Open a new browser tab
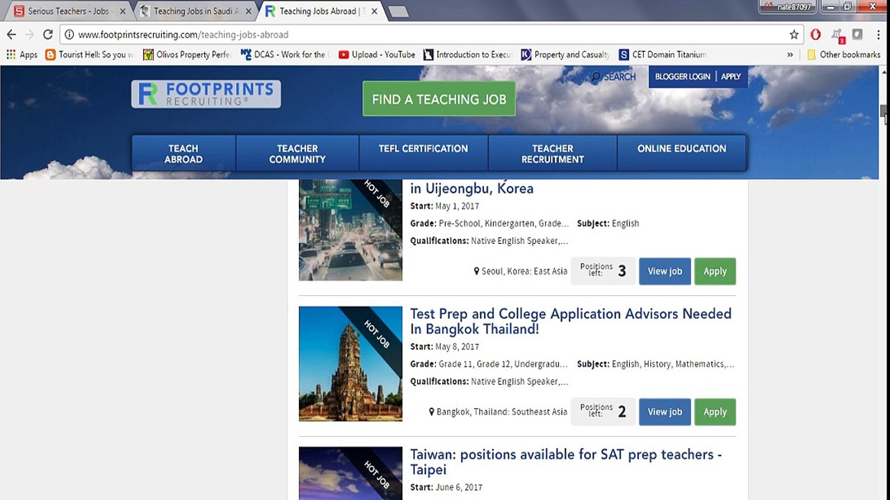890x500 pixels. click(x=397, y=12)
